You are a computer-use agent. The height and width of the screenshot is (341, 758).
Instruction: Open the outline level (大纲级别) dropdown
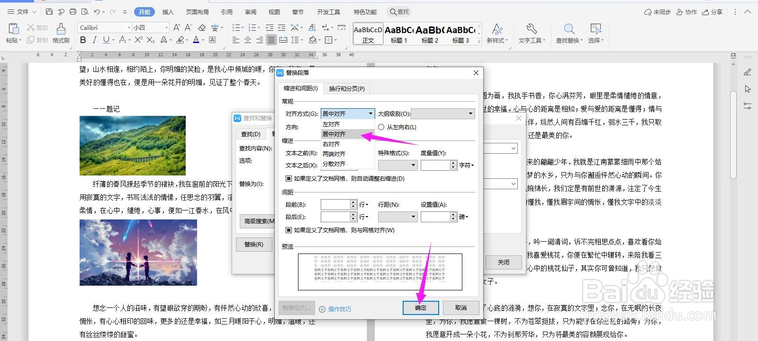(442, 114)
